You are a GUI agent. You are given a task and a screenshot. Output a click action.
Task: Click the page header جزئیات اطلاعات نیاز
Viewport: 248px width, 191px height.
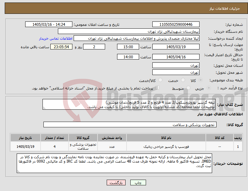[x=225, y=9]
